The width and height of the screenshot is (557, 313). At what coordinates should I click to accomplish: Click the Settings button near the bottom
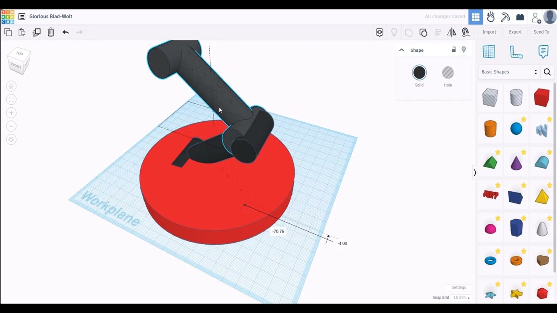(459, 287)
